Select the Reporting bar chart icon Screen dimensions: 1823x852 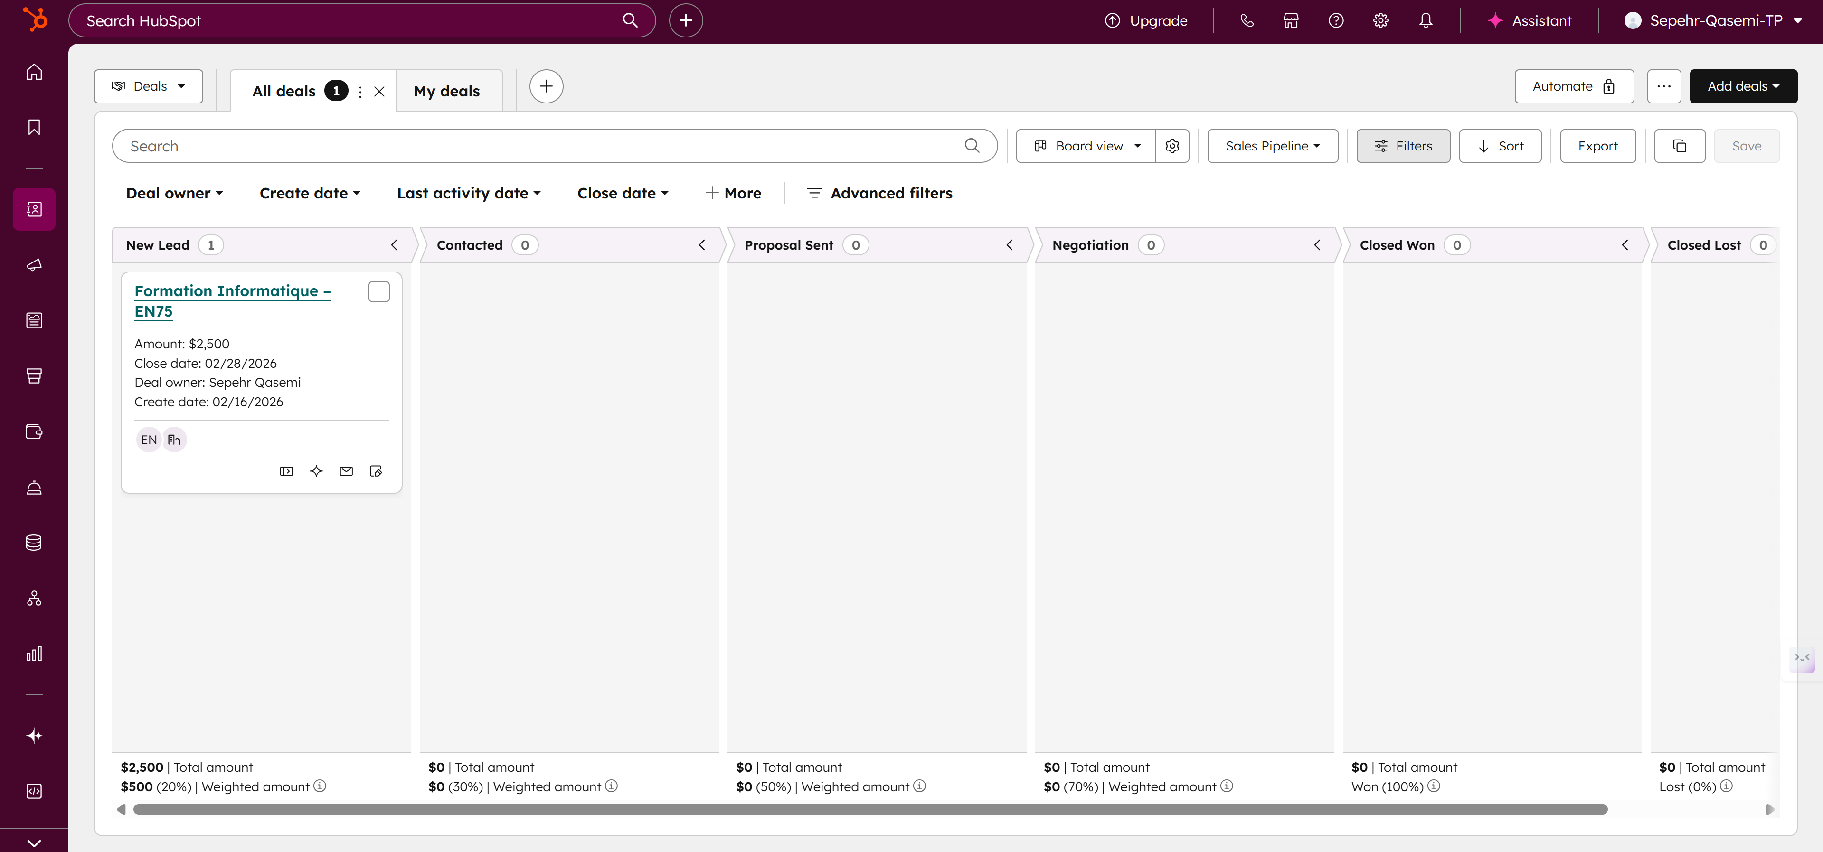pyautogui.click(x=33, y=653)
